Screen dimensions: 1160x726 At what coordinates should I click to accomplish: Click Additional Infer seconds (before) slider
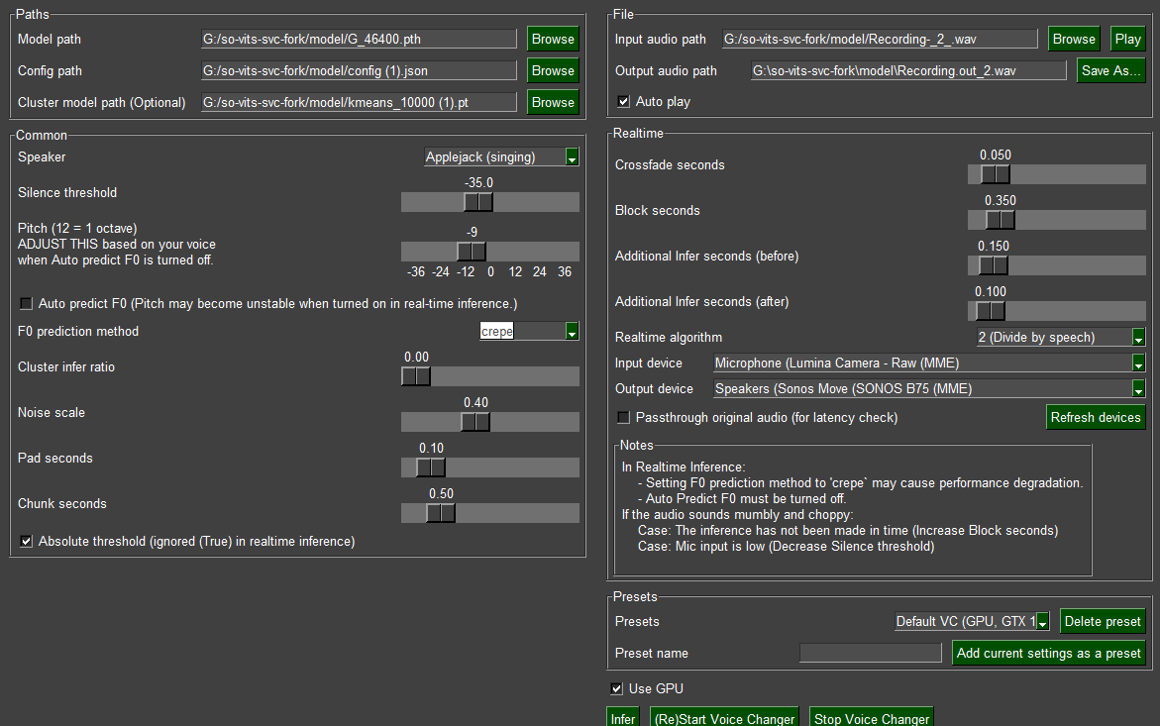(993, 265)
